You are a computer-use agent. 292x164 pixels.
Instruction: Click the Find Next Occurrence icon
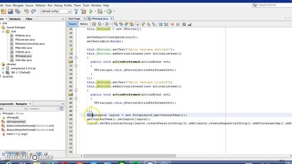126,24
